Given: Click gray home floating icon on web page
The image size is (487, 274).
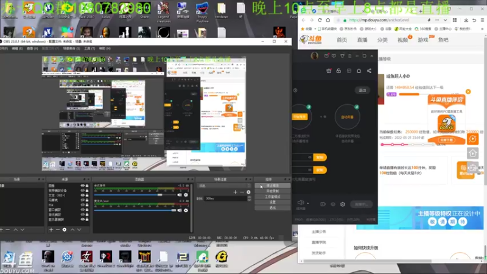Looking at the screenshot, I should point(473,153).
